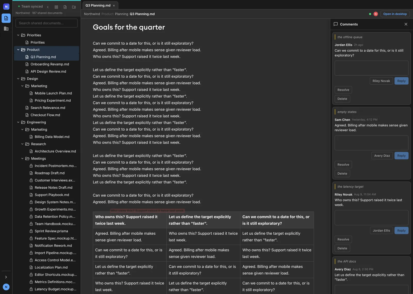
Task: Click reply text box under Jordan Ellis's comment
Action: (x=371, y=68)
